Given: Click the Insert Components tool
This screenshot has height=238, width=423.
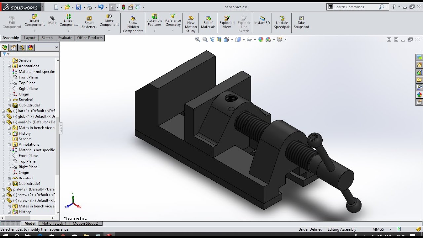Looking at the screenshot, I should click(35, 20).
